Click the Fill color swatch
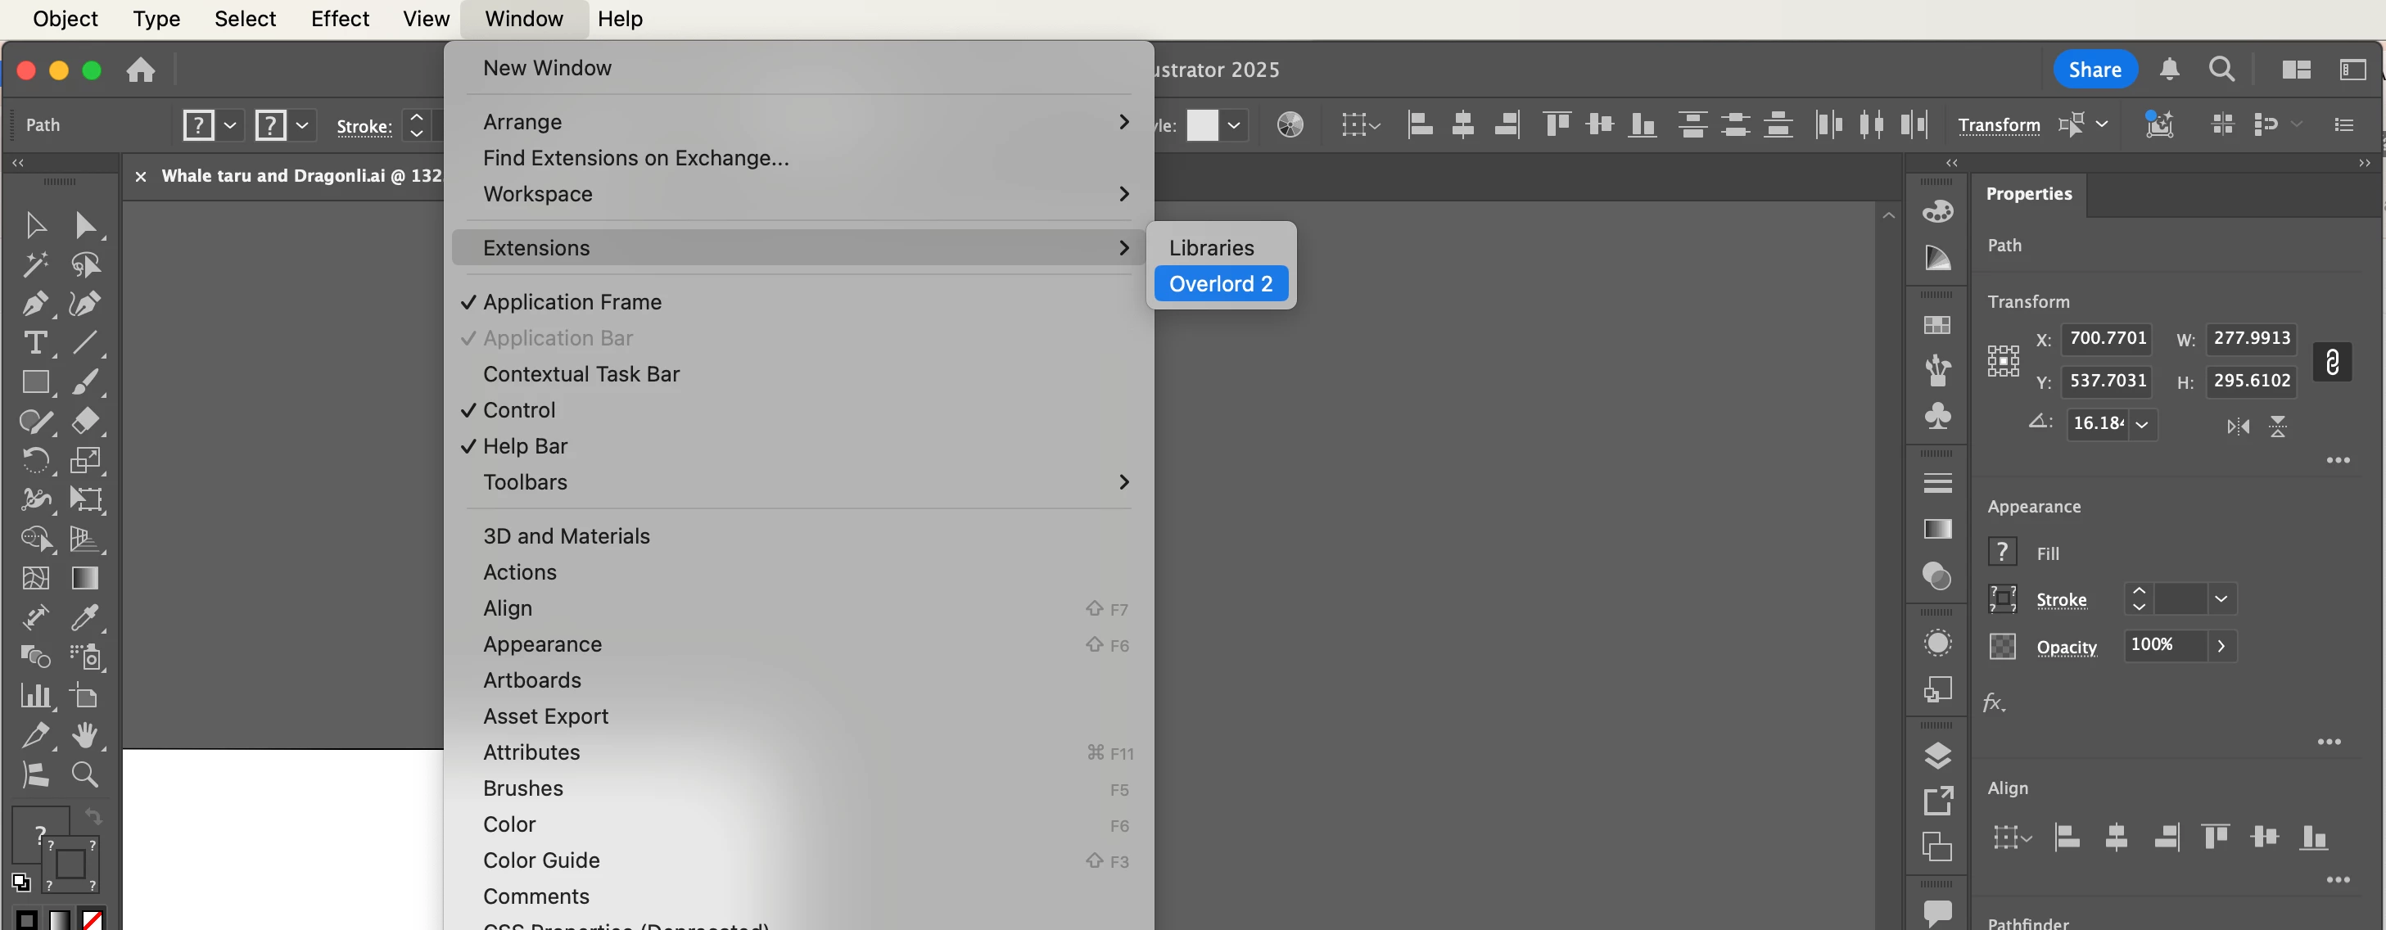2386x930 pixels. pos(2002,553)
